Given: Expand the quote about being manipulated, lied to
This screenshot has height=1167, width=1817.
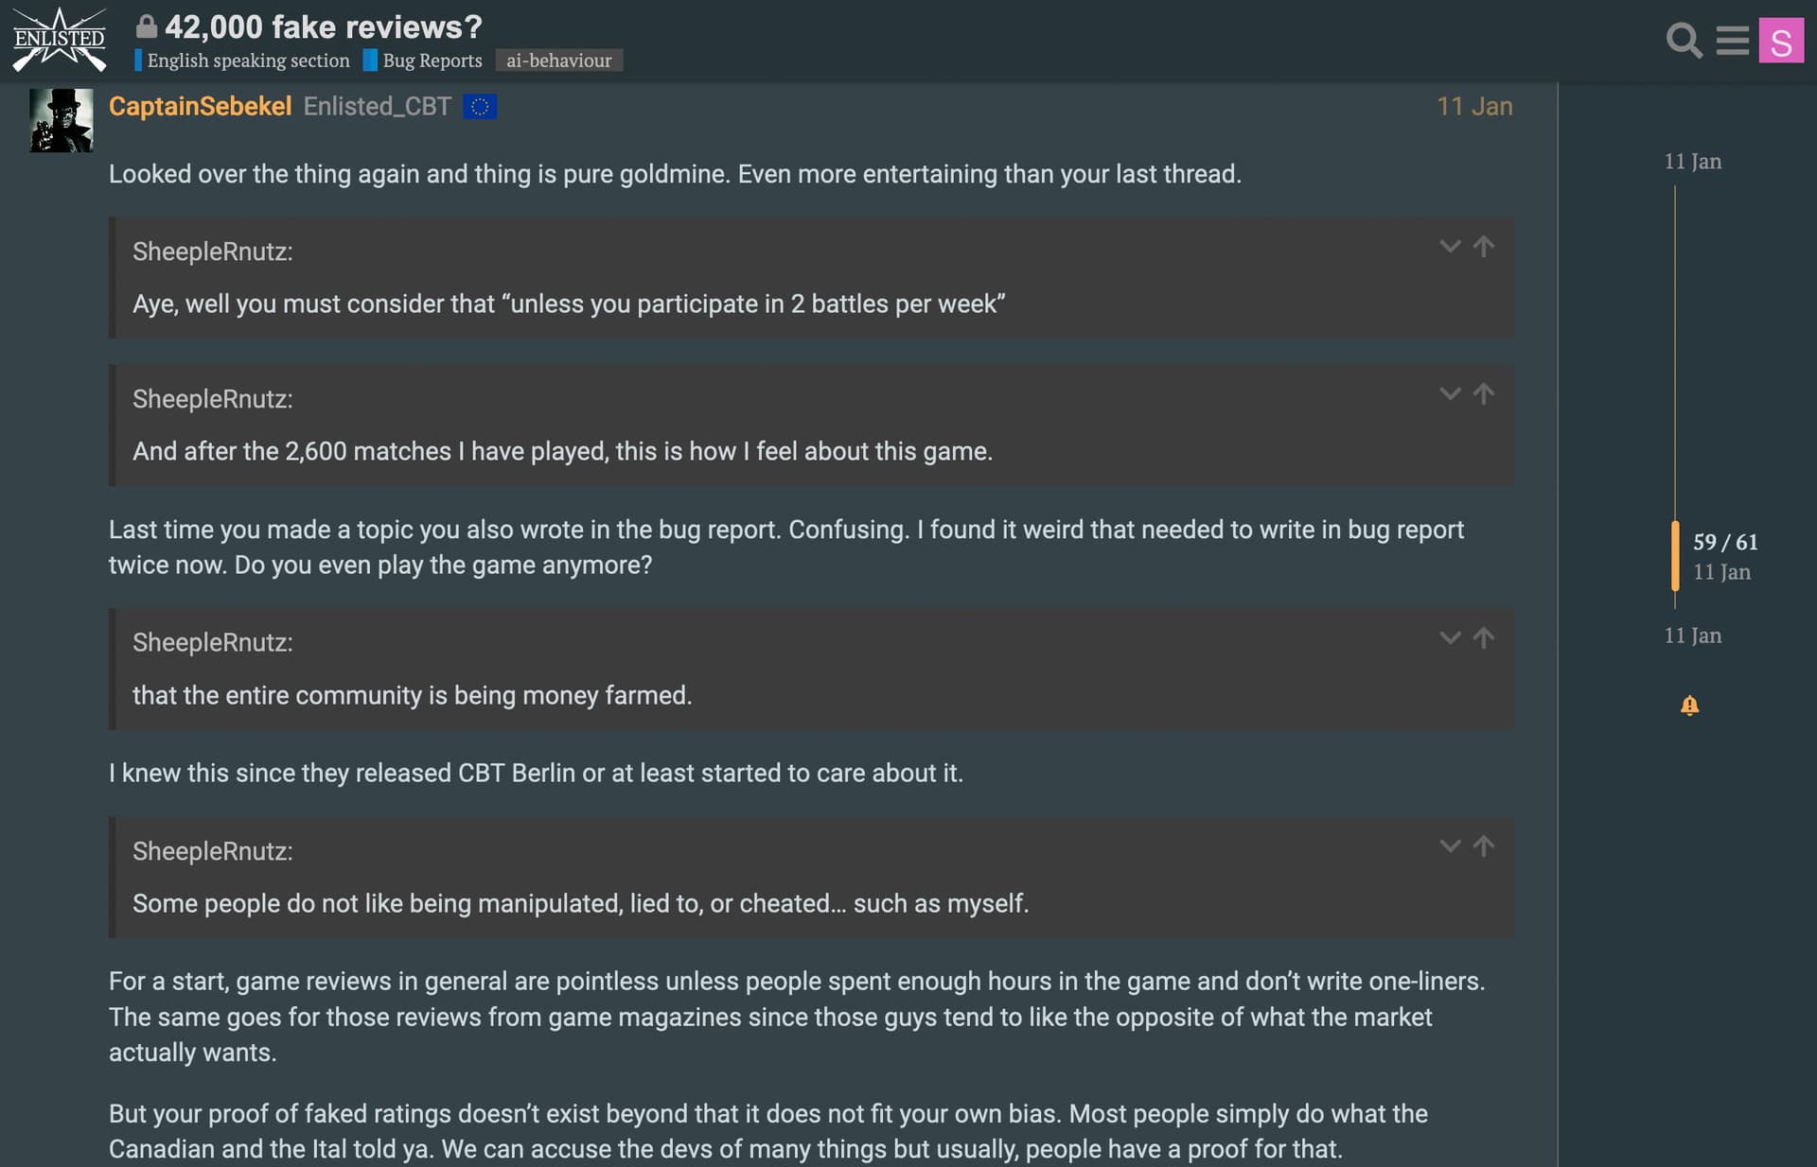Looking at the screenshot, I should pyautogui.click(x=1450, y=846).
